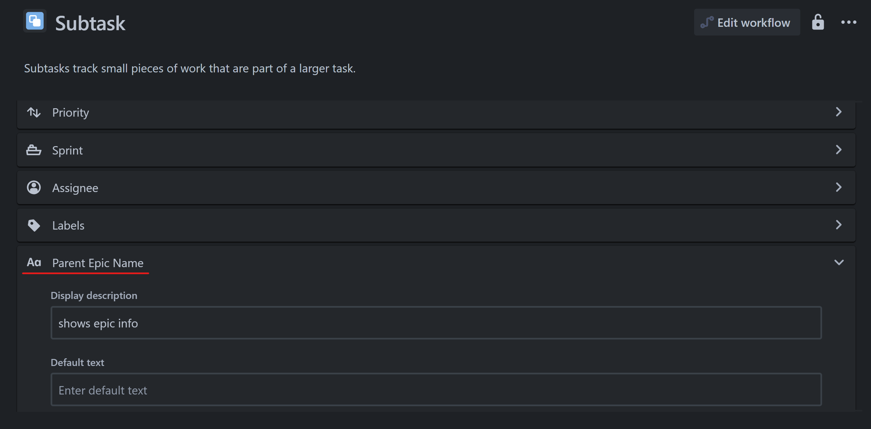Select the shows epic info text
Image resolution: width=871 pixels, height=429 pixels.
tap(98, 323)
